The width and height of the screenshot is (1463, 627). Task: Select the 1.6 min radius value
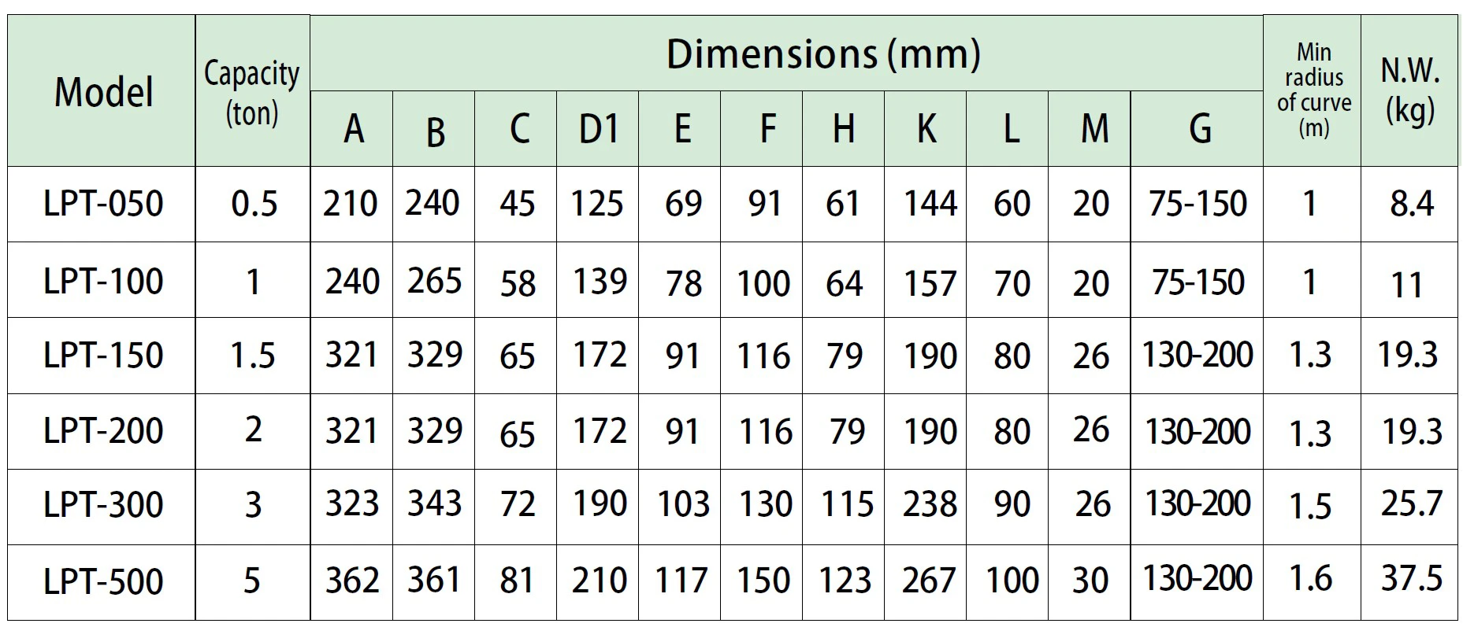click(x=1311, y=579)
